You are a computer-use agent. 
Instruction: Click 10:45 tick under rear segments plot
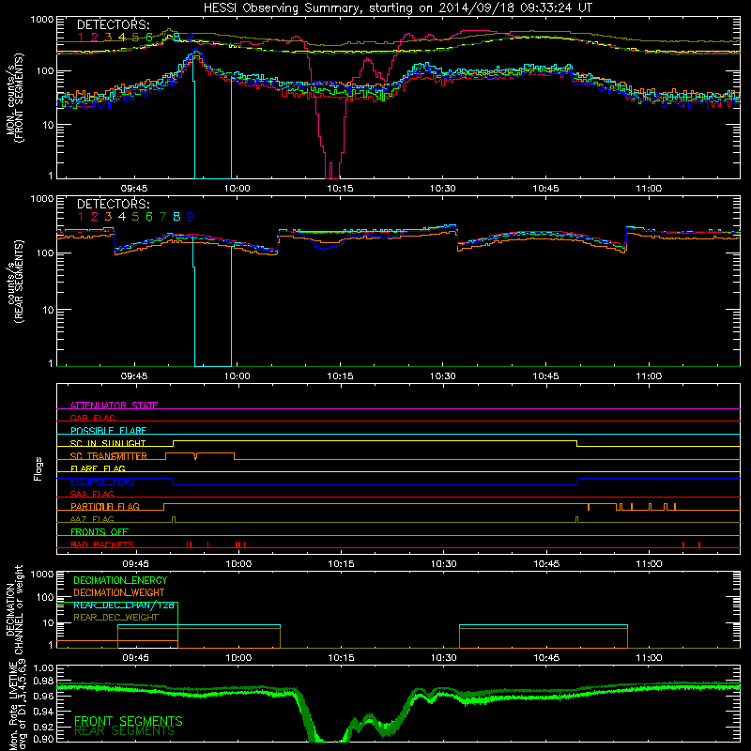tap(546, 376)
